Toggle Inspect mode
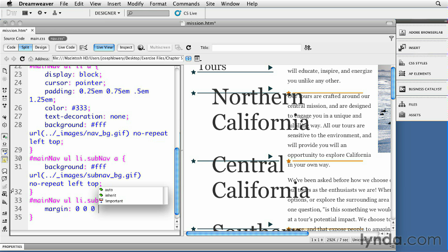This screenshot has width=448, height=252. pyautogui.click(x=126, y=48)
